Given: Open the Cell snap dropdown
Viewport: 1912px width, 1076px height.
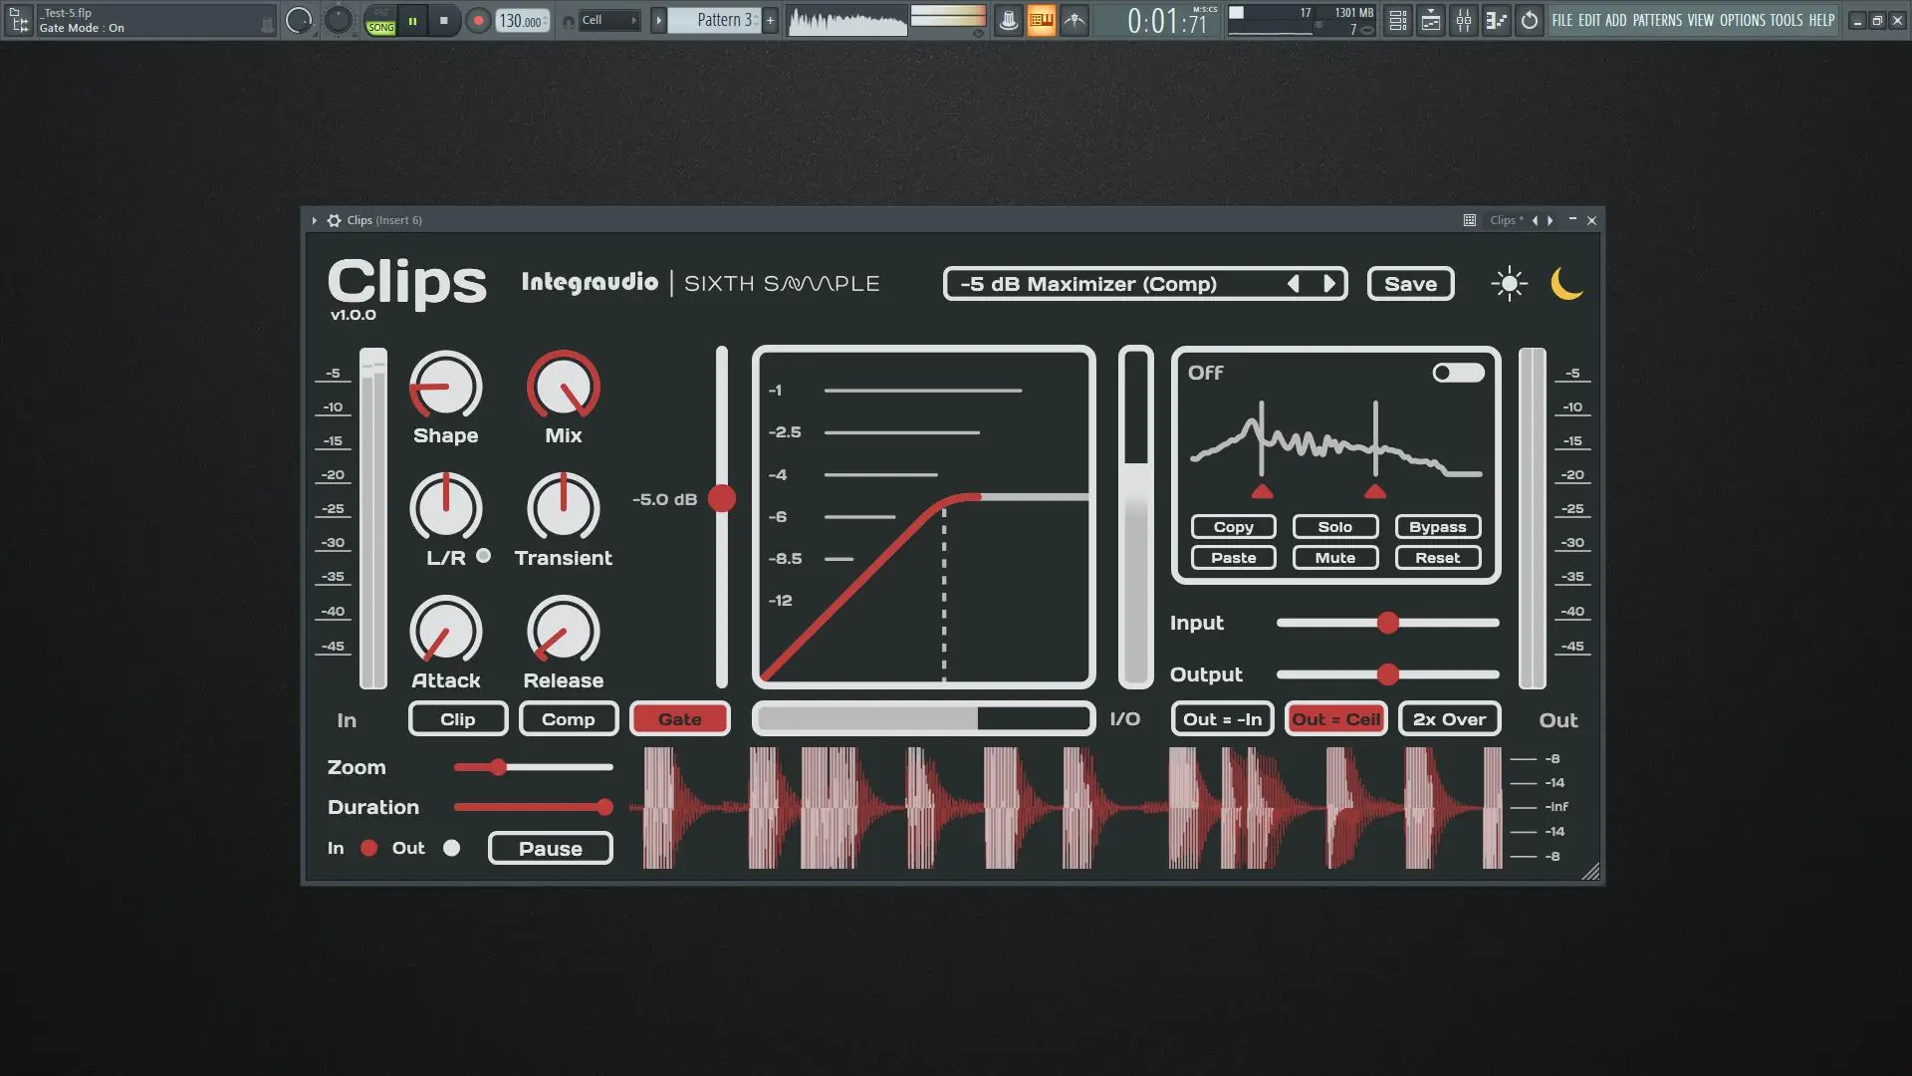Looking at the screenshot, I should pyautogui.click(x=608, y=20).
